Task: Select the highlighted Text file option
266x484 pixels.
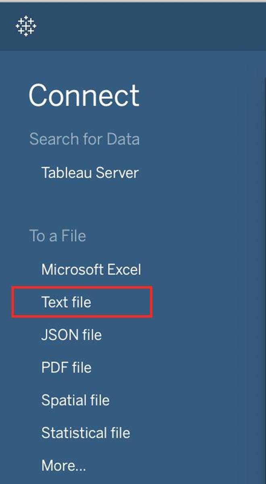Action: coord(66,302)
